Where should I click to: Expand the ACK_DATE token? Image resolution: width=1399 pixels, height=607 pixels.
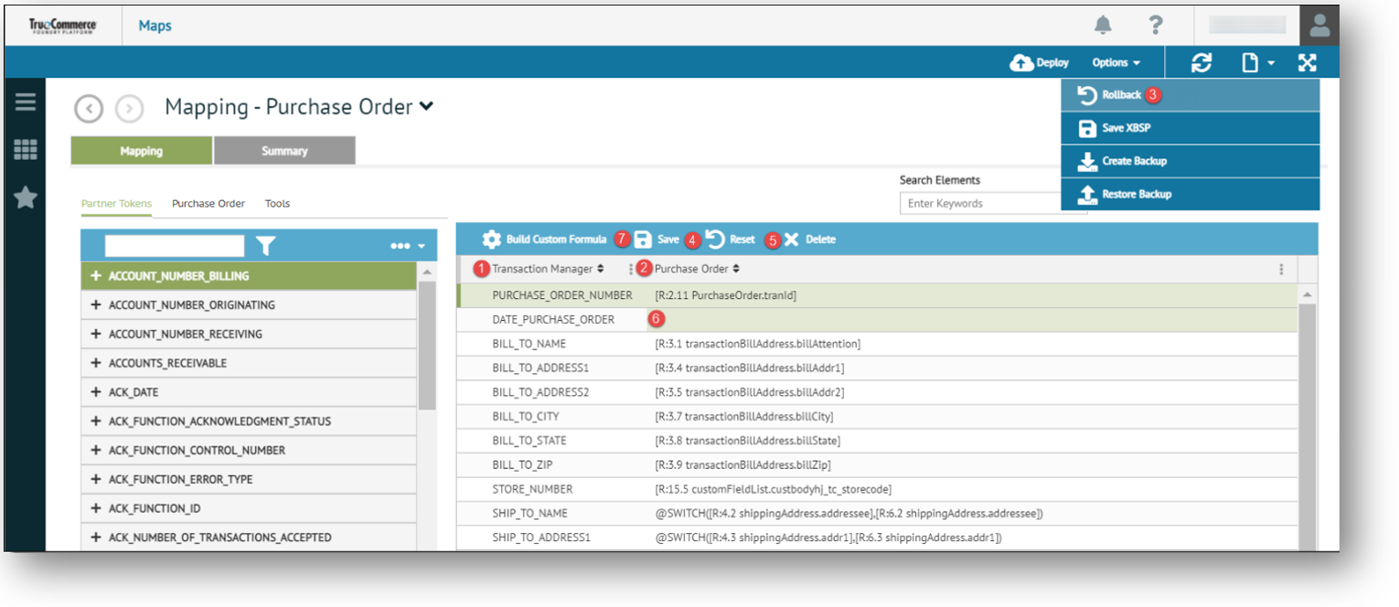96,392
